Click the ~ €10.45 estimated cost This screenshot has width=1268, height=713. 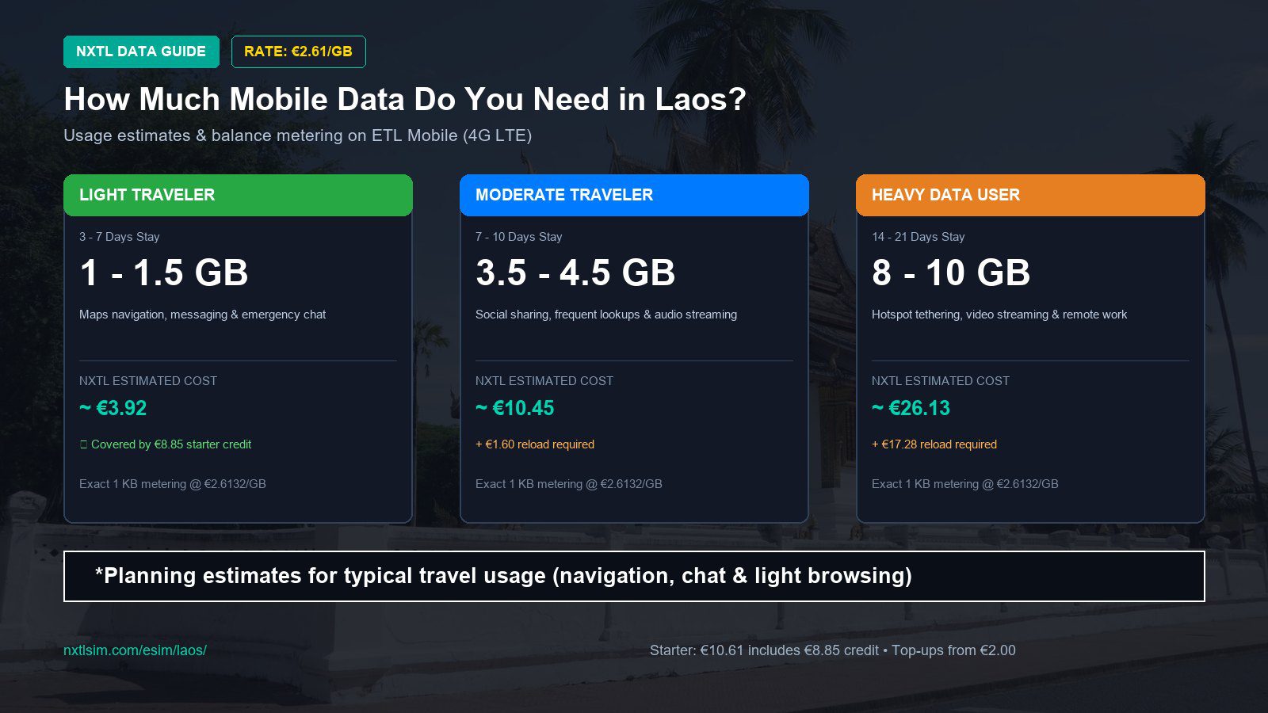(515, 408)
